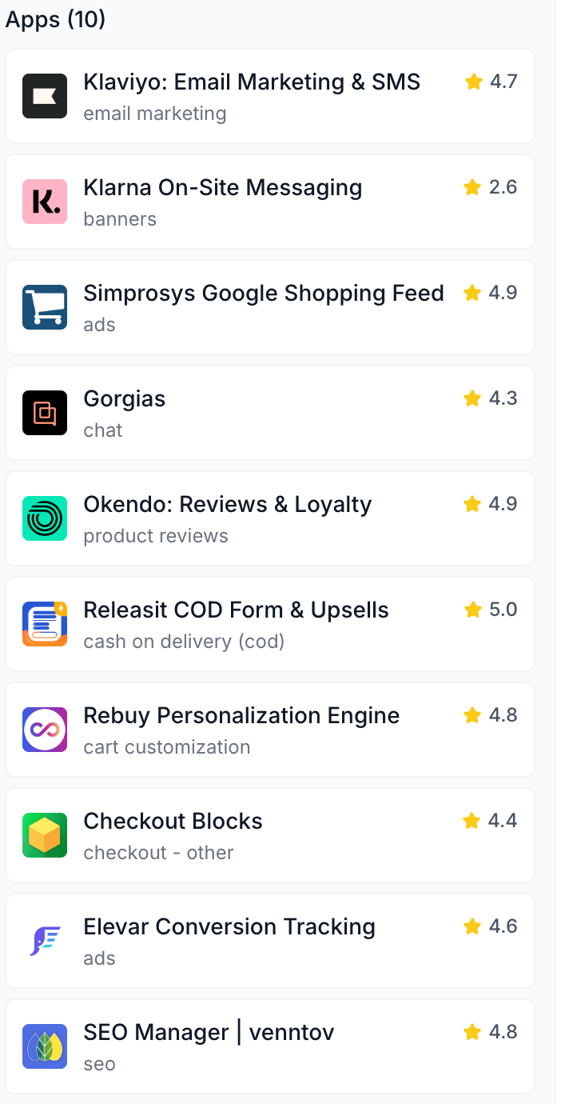Click the 5.0 star rating on Releasit
569x1104 pixels.
(491, 610)
